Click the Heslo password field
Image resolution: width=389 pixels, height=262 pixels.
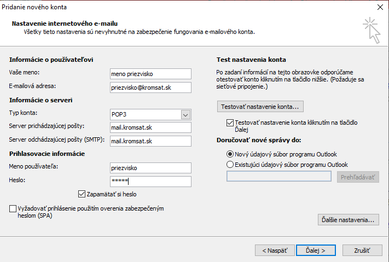pos(150,182)
